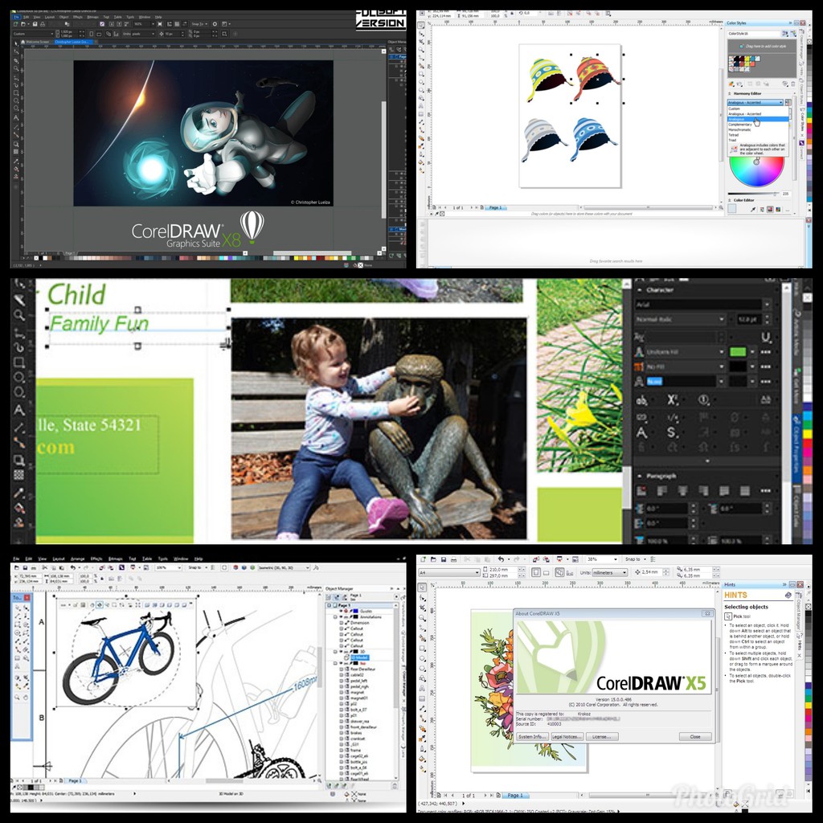Click Page 1 tab in X5 window
The width and height of the screenshot is (823, 823).
[x=514, y=795]
